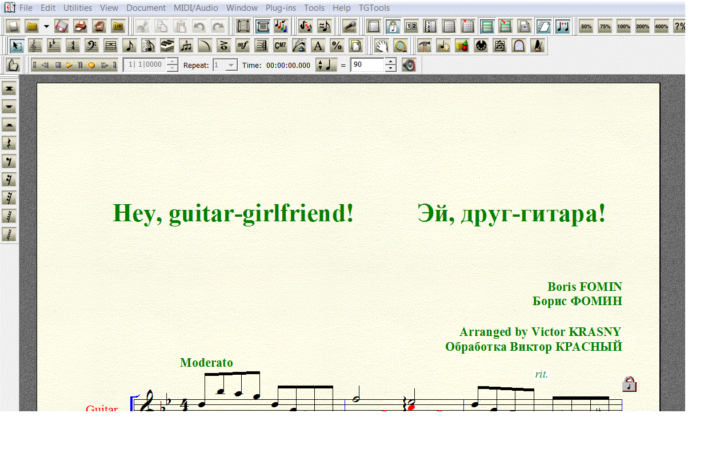
Task: Toggle the grid display icon
Action: 449,26
